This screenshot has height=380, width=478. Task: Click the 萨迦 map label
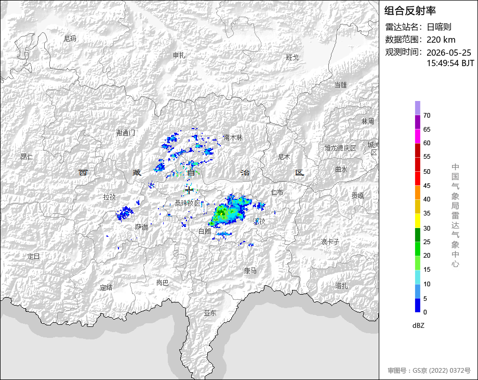point(141,227)
